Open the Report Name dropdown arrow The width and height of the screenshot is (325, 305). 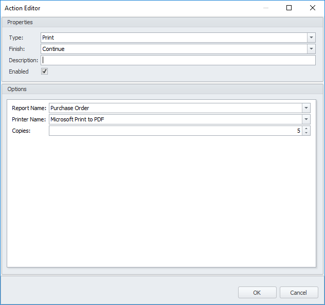(306, 108)
